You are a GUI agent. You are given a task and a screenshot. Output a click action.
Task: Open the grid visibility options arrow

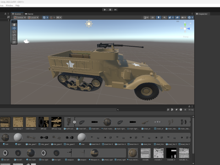coord(47,17)
